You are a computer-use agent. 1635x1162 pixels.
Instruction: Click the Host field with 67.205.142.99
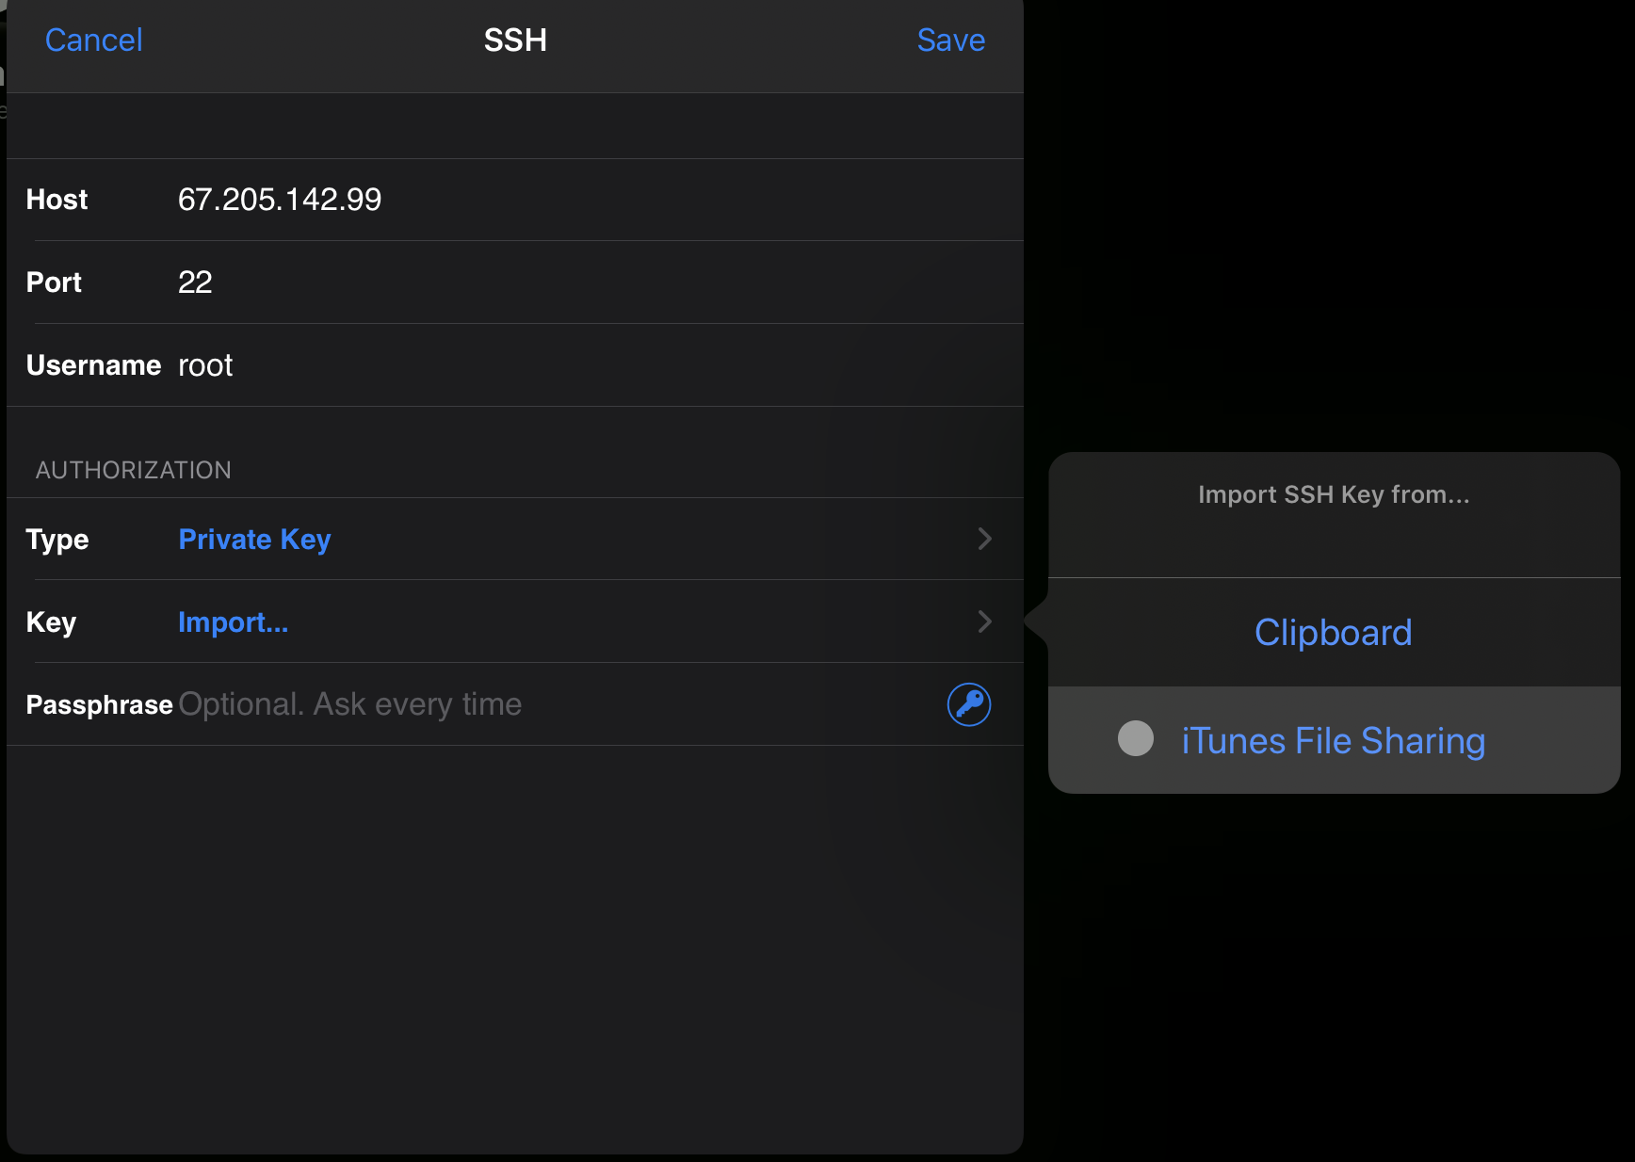[x=280, y=200]
